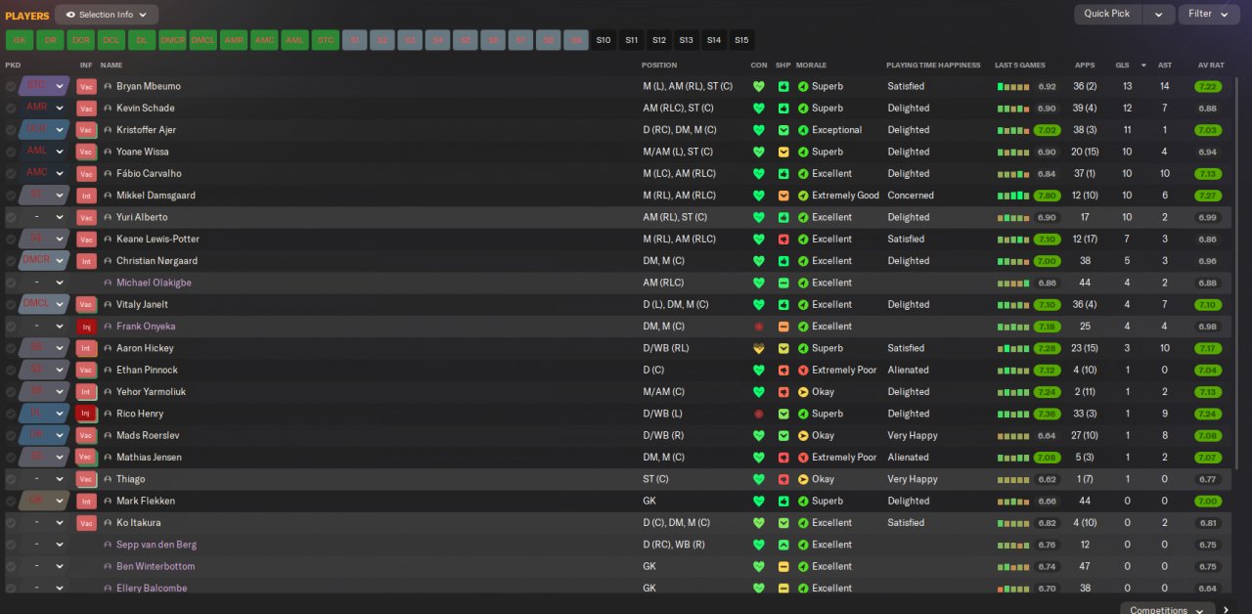Toggle the selection tick for Ethan Pinnock
Viewport: 1252px width, 614px height.
[x=11, y=370]
